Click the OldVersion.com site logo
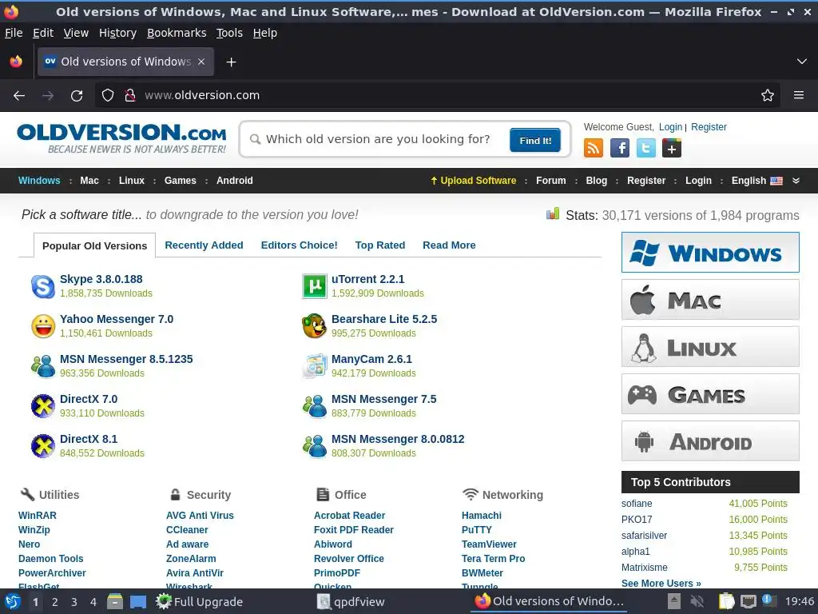The width and height of the screenshot is (818, 614). click(x=121, y=138)
